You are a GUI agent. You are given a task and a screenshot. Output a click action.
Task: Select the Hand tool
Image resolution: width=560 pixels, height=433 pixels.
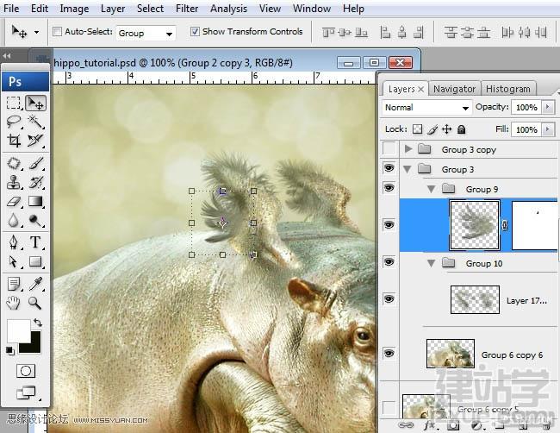[14, 304]
